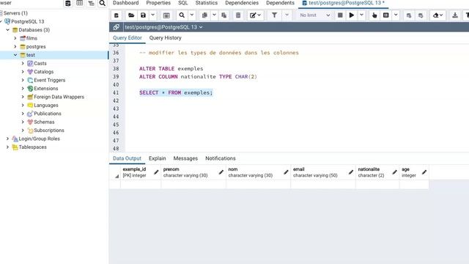Click the query tool's first toolbar database icon
This screenshot has height=264, width=469.
coord(117,15)
